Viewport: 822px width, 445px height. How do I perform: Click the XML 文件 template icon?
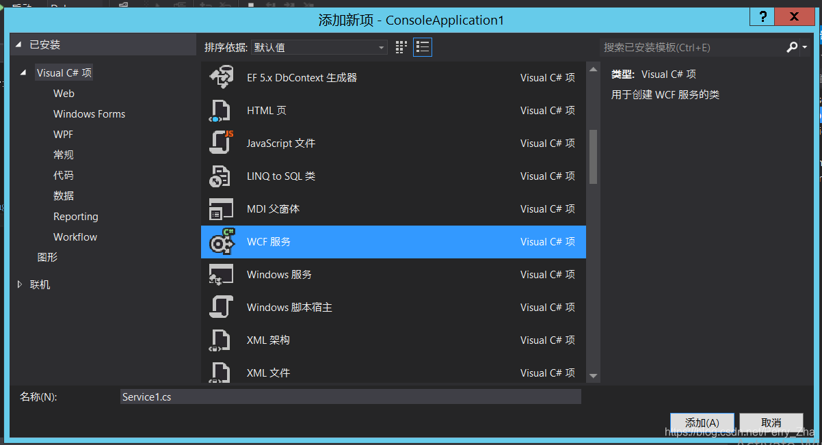click(221, 372)
